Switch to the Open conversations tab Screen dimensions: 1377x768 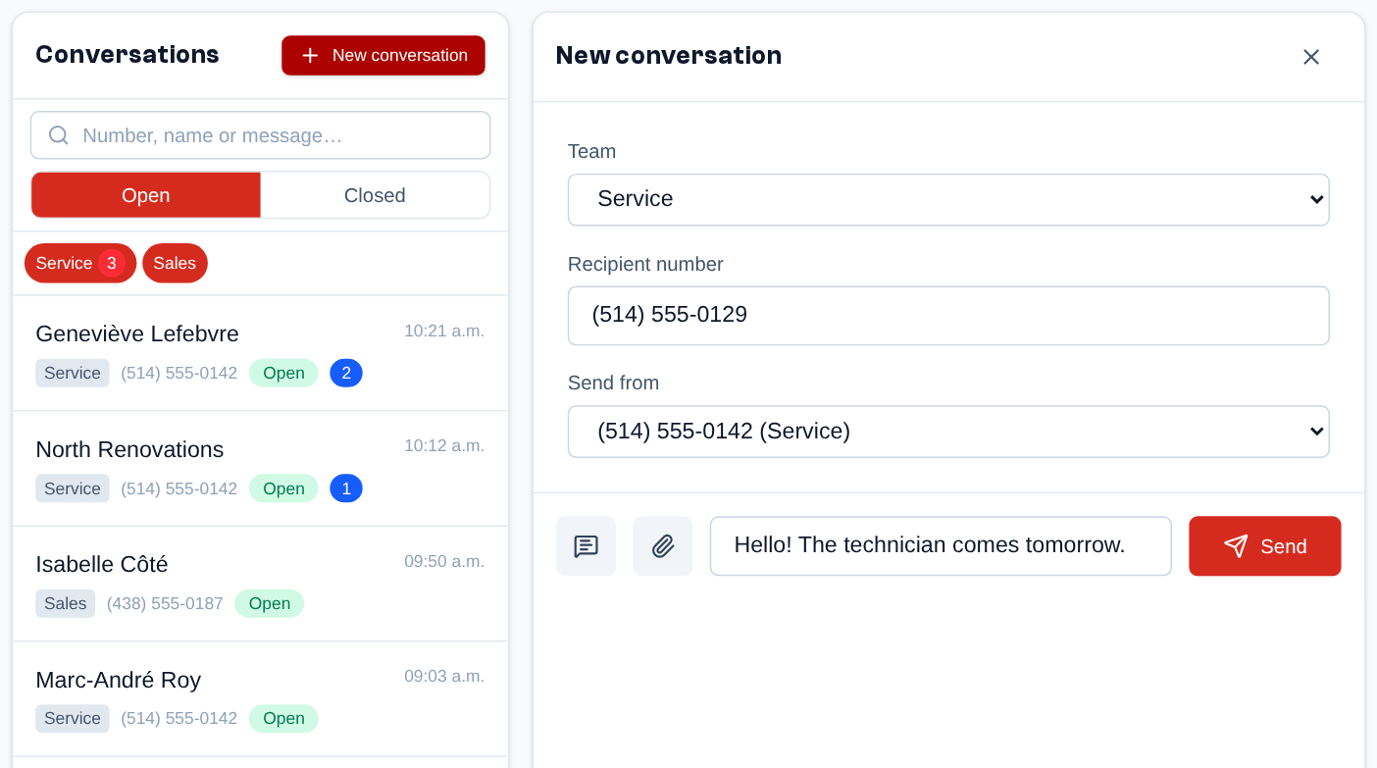[146, 195]
